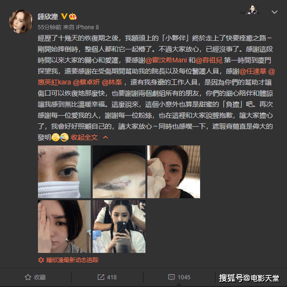Open the @任達華 mention link
287x287 pixels.
click(253, 72)
